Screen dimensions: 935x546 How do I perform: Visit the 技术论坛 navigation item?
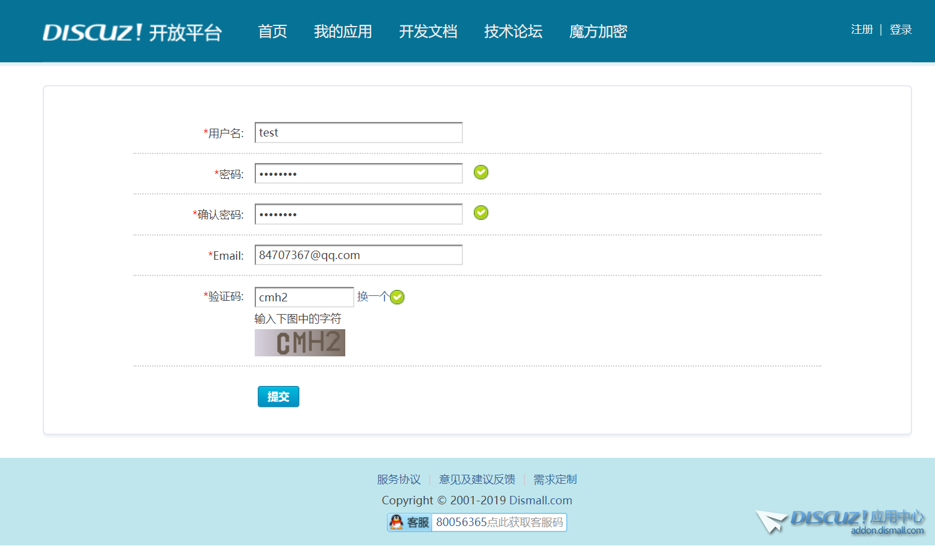(513, 31)
